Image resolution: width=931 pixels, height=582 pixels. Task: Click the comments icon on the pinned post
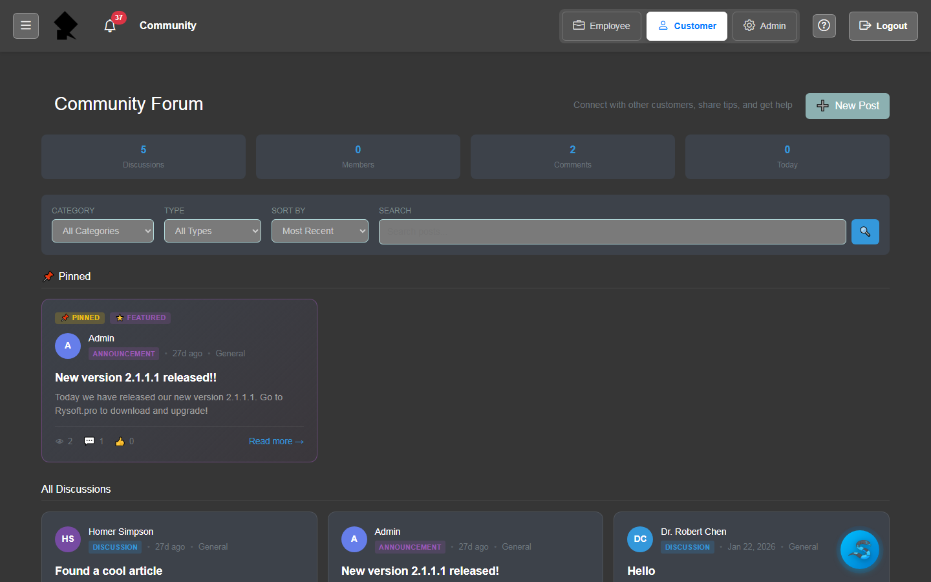point(90,441)
